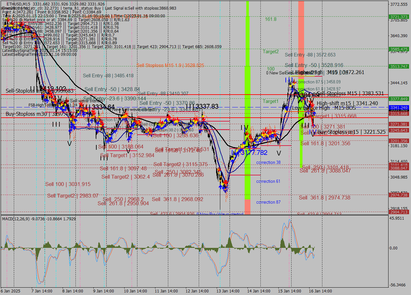Image resolution: width=411 pixels, height=295 pixels.
Task: Click the green 3377.849 price label
Action: click(x=398, y=99)
